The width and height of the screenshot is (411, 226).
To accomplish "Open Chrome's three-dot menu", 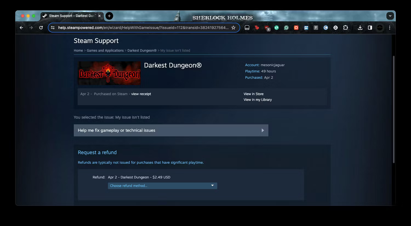I will pyautogui.click(x=390, y=27).
